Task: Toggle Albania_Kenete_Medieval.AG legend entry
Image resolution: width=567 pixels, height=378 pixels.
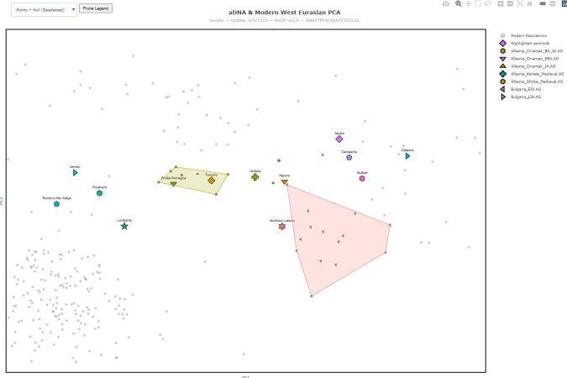Action: pos(532,74)
